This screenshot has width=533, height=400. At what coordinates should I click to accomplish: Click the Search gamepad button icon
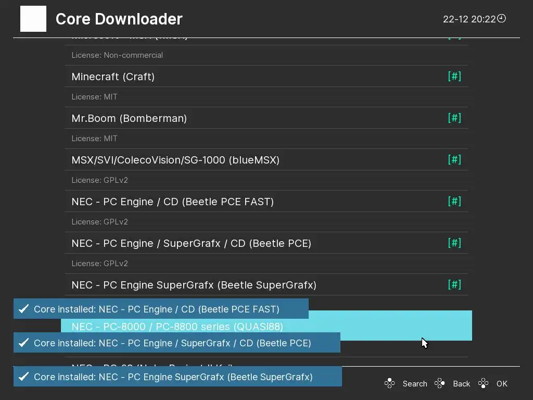(389, 384)
